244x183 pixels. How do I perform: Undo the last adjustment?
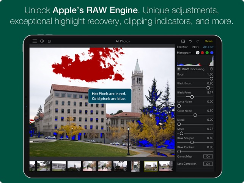[190, 41]
